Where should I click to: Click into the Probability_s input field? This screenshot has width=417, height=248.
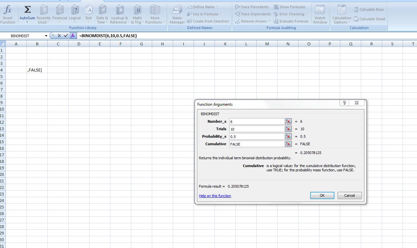click(257, 136)
